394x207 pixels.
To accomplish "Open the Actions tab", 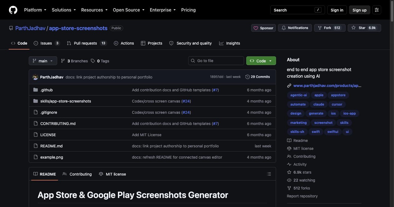I will (x=124, y=43).
